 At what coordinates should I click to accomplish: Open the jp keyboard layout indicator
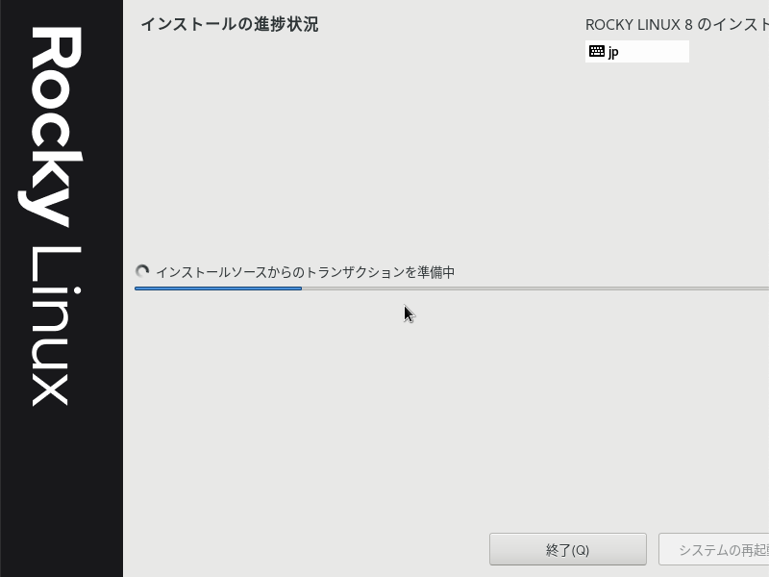point(637,52)
